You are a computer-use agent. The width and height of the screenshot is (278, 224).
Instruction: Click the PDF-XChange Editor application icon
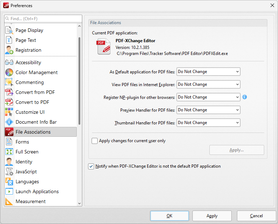[104, 46]
